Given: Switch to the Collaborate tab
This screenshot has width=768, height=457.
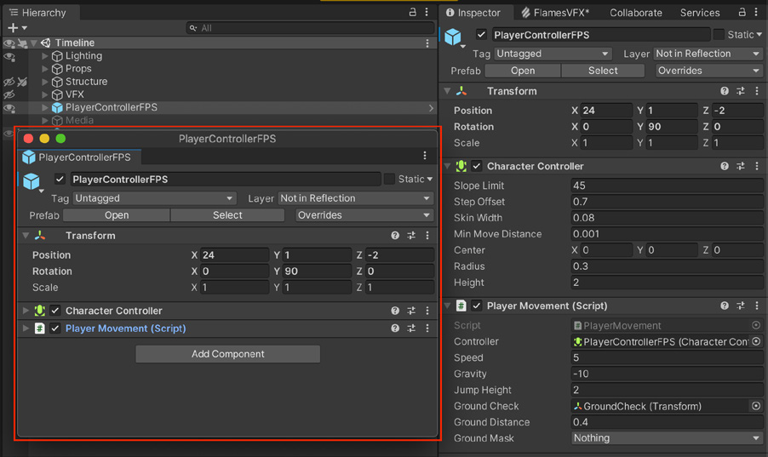Looking at the screenshot, I should (635, 13).
